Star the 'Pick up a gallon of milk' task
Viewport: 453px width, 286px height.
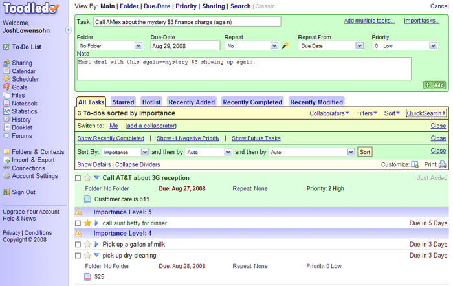pyautogui.click(x=87, y=244)
